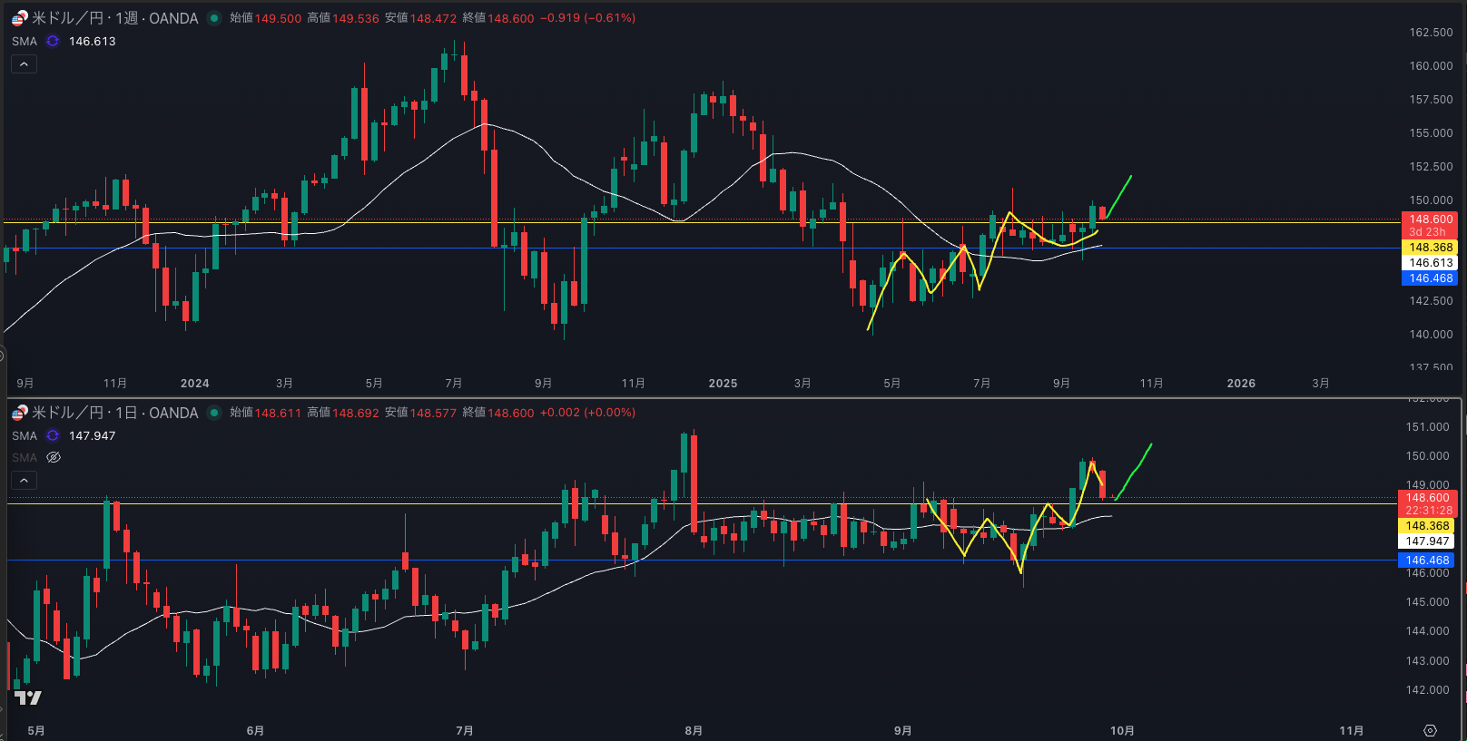Screen dimensions: 1467x741
Task: Click the hidden greyed-out SMA label
Action: (x=25, y=458)
